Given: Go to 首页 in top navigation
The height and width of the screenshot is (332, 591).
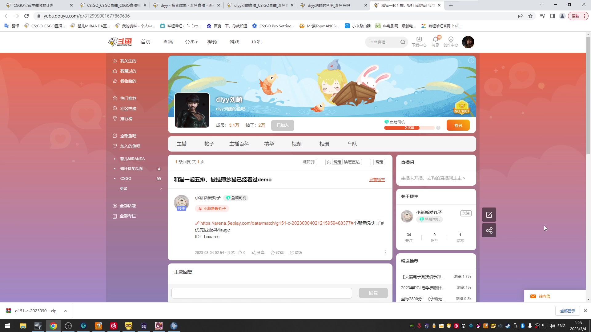Looking at the screenshot, I should click(146, 42).
